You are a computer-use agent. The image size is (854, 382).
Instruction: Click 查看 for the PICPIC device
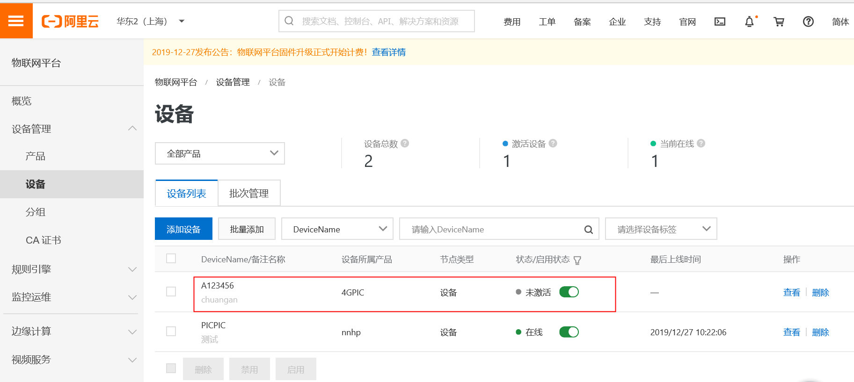tap(792, 332)
